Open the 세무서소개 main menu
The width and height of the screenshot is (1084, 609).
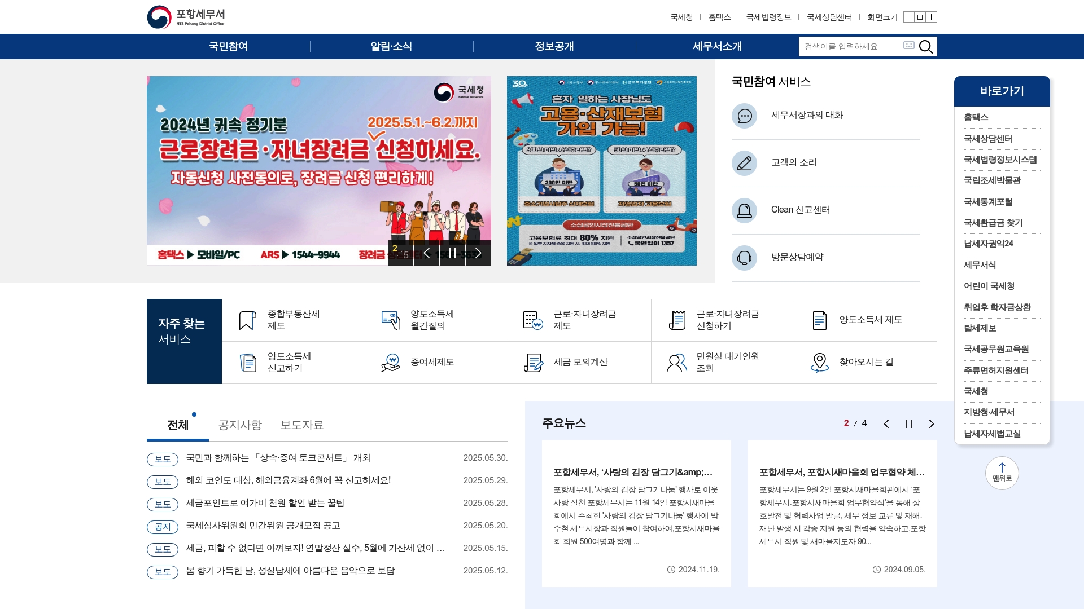(x=717, y=46)
